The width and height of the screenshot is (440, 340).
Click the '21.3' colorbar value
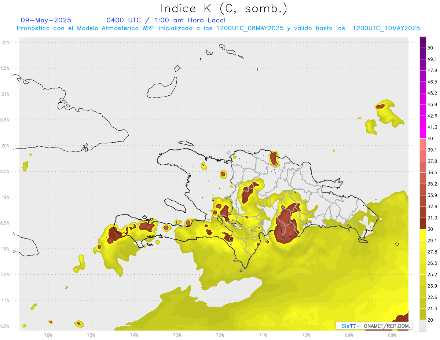tap(432, 308)
